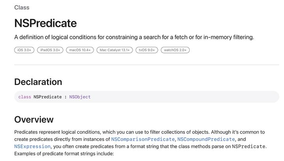Select the macOS 10.4+ platform badge
Image resolution: width=284 pixels, height=161 pixels.
point(80,50)
